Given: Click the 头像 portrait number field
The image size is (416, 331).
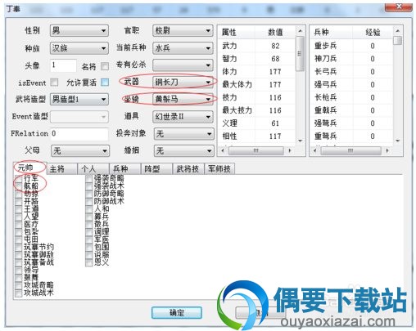Looking at the screenshot, I should coord(63,65).
